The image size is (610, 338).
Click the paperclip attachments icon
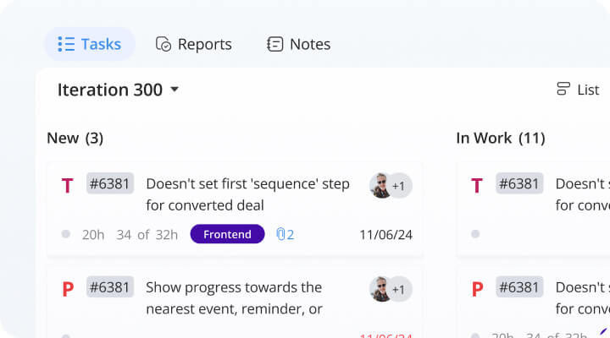click(x=282, y=234)
